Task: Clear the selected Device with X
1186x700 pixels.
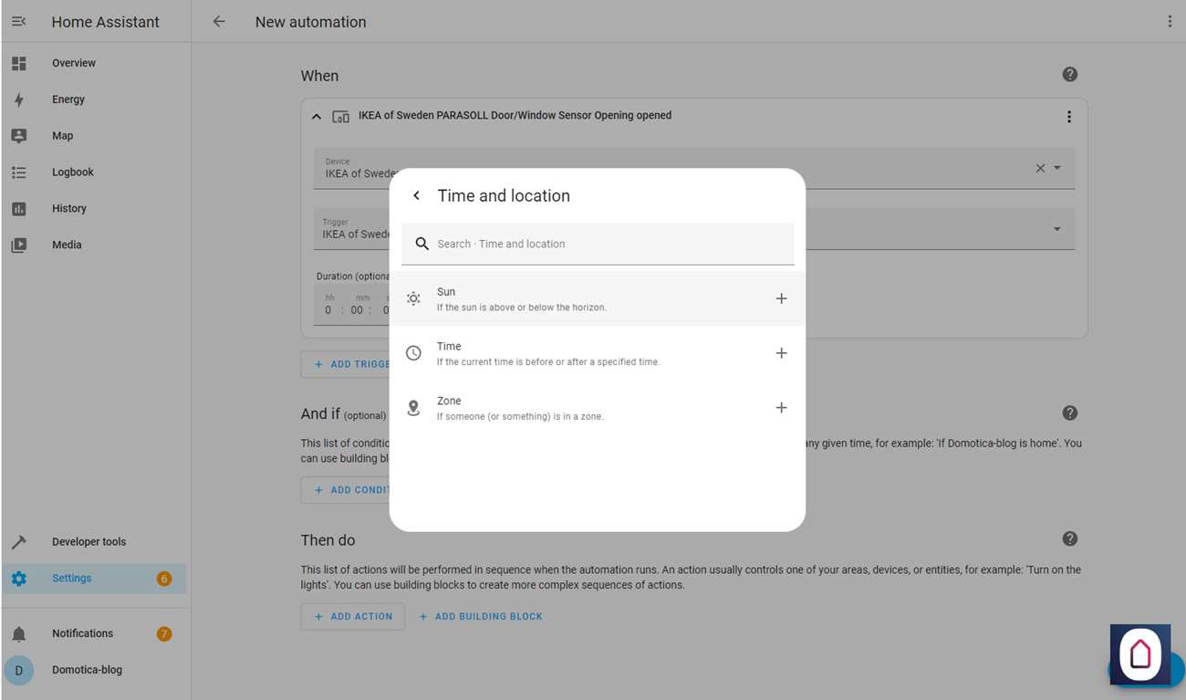Action: 1040,168
